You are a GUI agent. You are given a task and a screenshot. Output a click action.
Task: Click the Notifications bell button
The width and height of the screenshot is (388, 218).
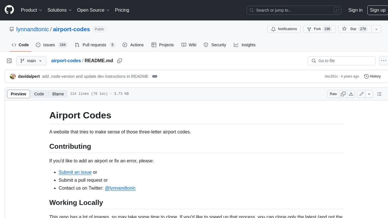point(284,29)
